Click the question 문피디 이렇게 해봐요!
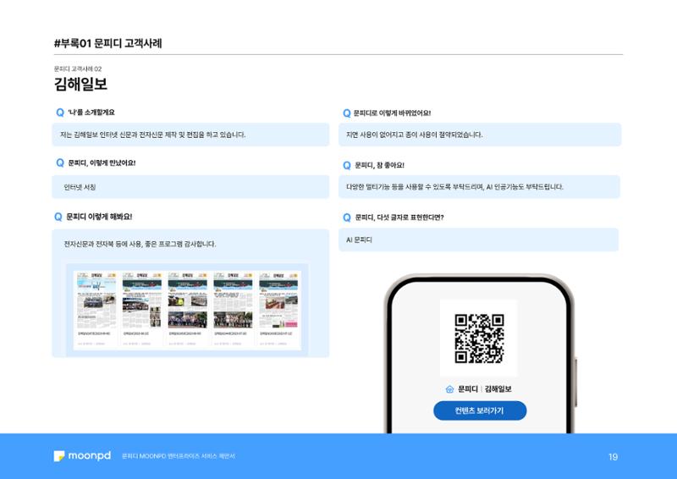The height and width of the screenshot is (479, 677). pyautogui.click(x=99, y=217)
